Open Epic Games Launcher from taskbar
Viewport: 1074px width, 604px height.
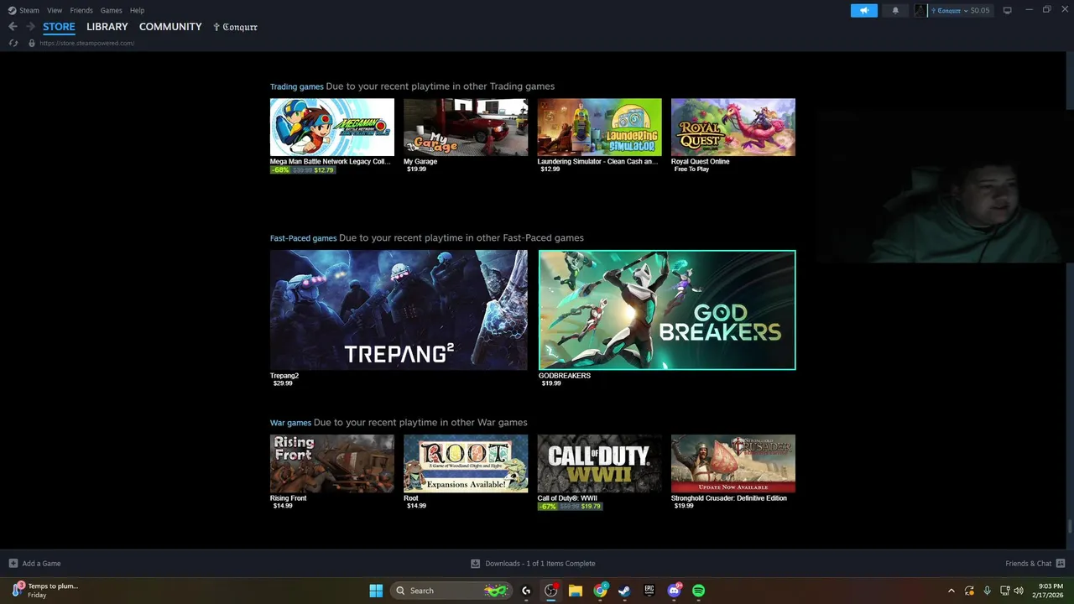tap(649, 591)
